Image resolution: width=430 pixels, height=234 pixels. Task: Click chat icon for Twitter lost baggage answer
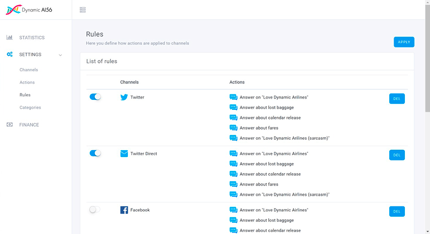233,107
